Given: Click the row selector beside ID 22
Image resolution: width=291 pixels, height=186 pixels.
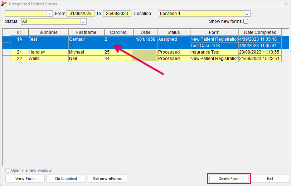Looking at the screenshot, I should (6, 59).
